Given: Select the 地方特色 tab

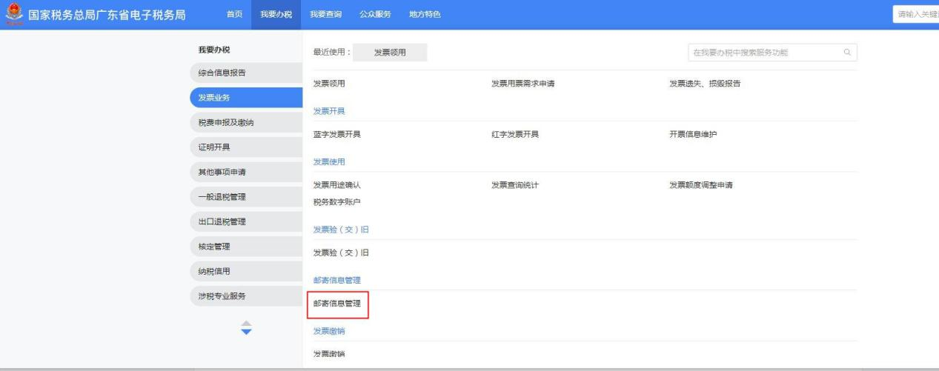Looking at the screenshot, I should point(424,15).
